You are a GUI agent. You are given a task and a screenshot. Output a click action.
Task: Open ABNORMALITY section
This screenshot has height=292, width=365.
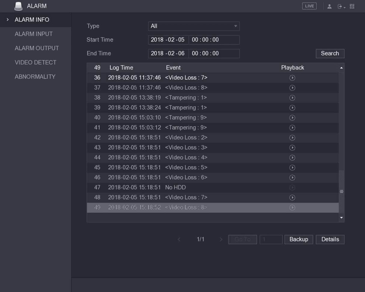pos(35,77)
